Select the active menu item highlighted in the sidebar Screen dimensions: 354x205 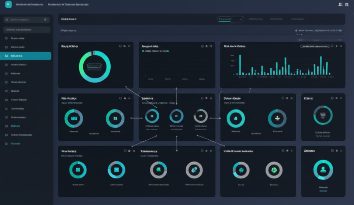[x=26, y=56]
